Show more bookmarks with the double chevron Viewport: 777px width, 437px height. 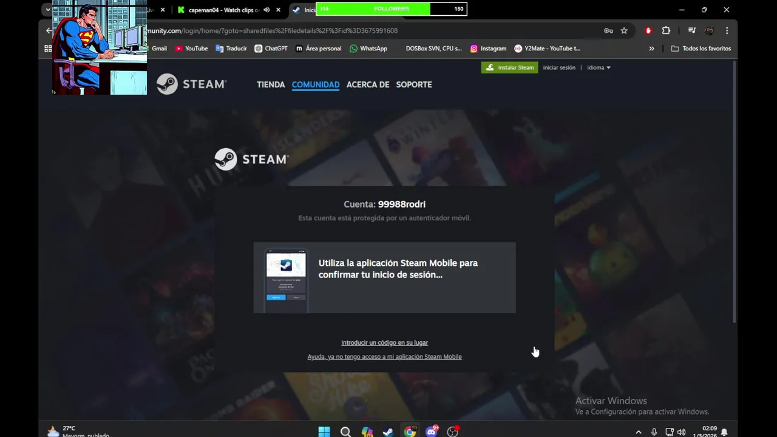651,49
